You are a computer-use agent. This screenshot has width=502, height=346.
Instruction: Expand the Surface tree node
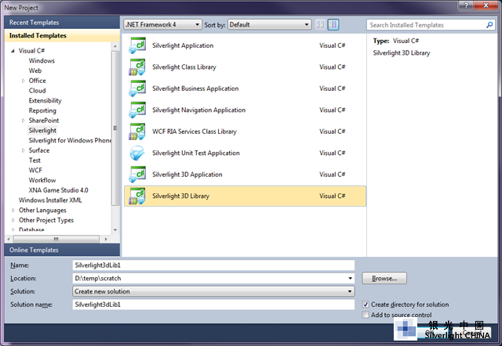tap(23, 150)
